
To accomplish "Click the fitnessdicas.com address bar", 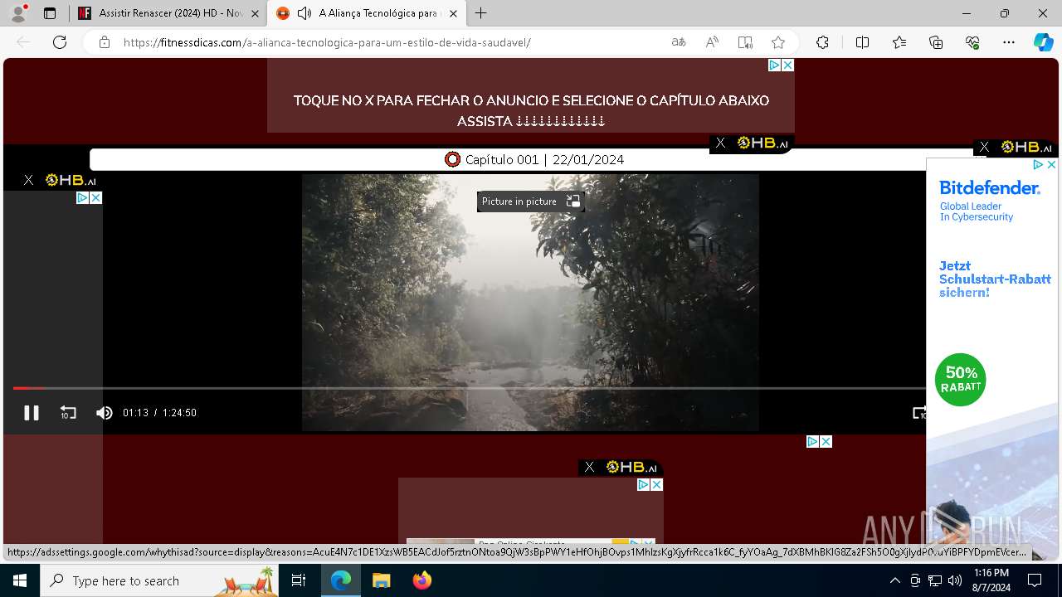I will (x=327, y=42).
